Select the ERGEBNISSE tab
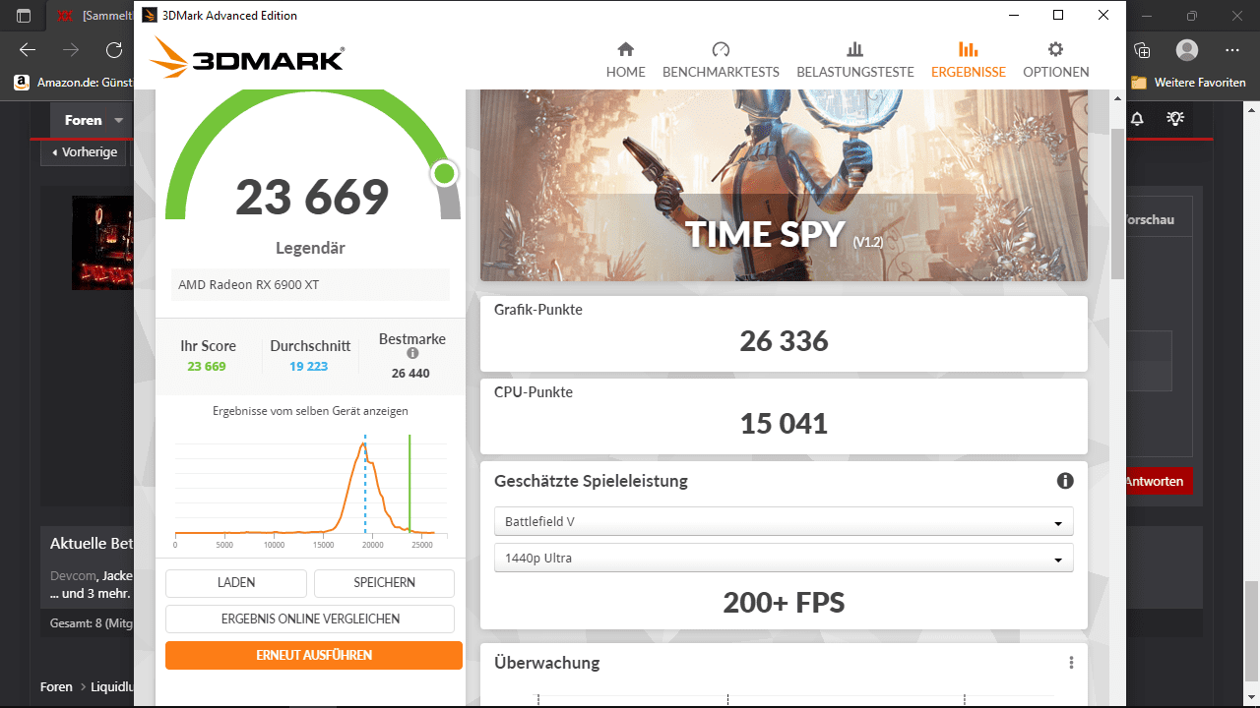This screenshot has height=708, width=1260. tap(968, 60)
